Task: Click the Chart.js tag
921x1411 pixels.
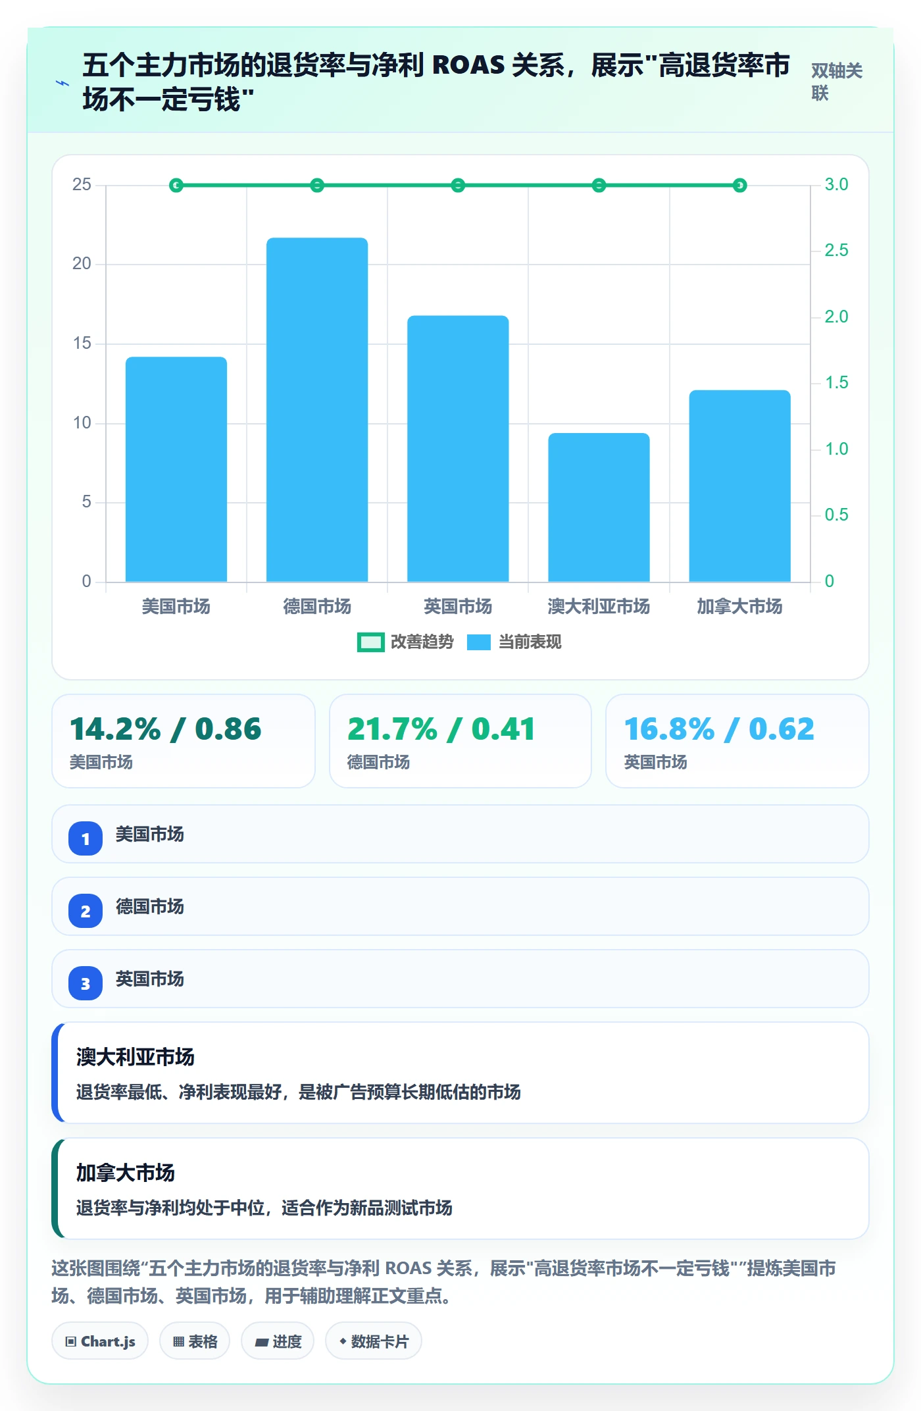Action: click(x=100, y=1341)
